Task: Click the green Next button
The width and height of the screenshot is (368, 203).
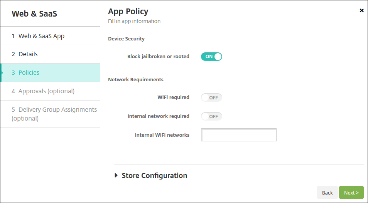Action: 351,193
